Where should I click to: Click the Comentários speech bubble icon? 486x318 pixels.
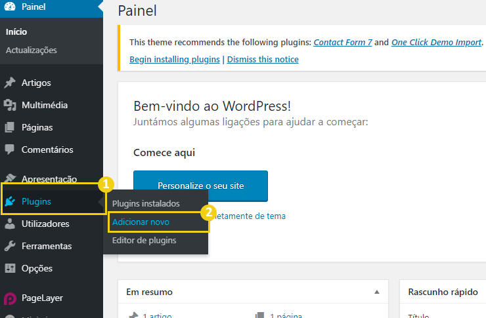[10, 149]
